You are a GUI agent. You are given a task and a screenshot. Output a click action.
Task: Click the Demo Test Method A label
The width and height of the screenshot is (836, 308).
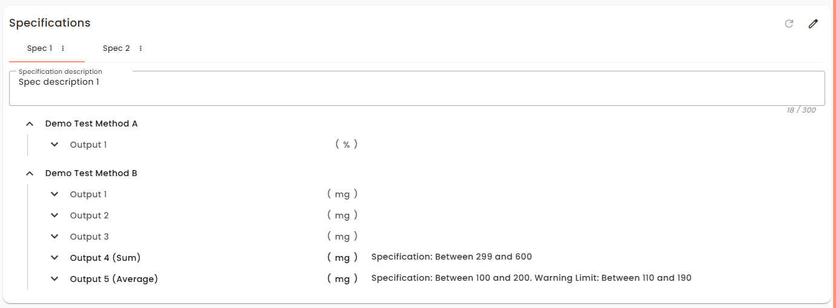pos(91,123)
